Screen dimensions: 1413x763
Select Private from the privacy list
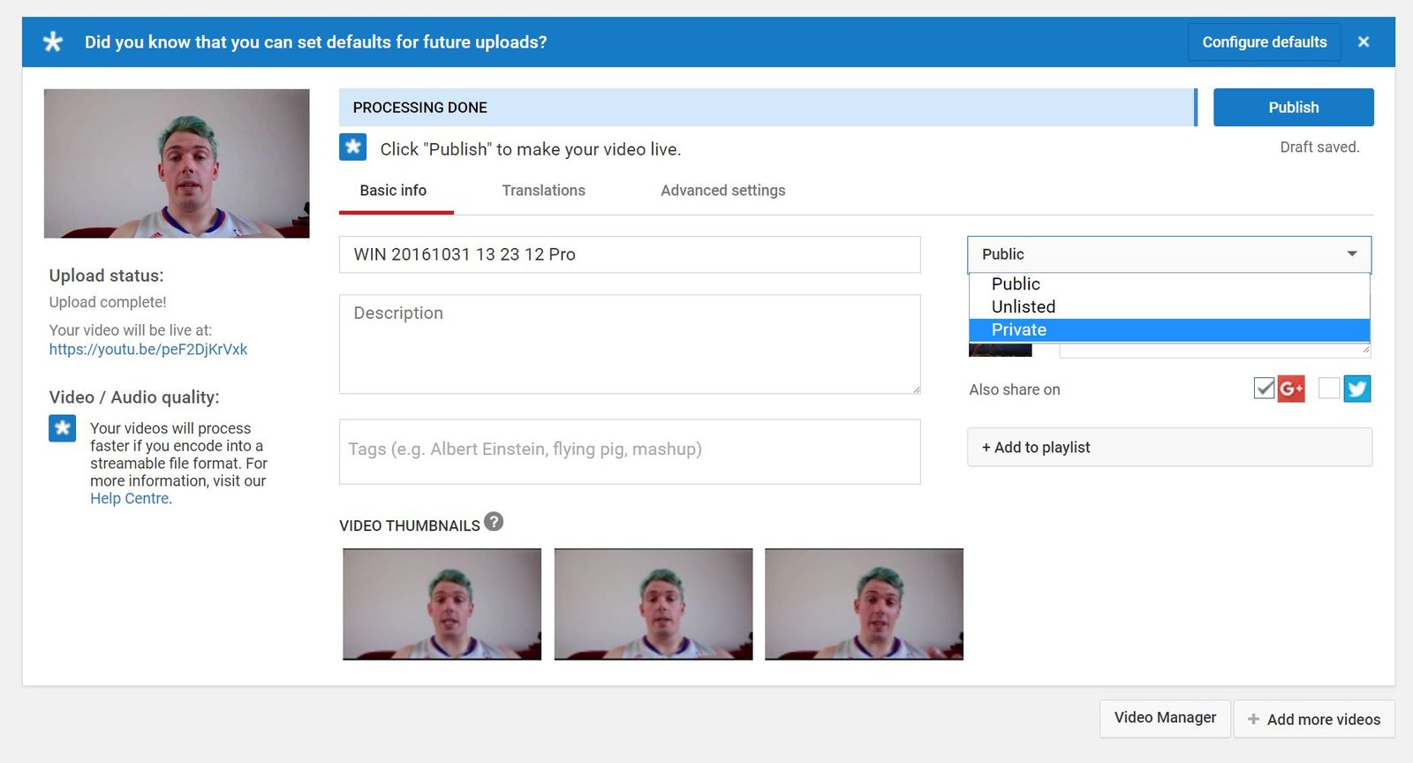point(1019,330)
